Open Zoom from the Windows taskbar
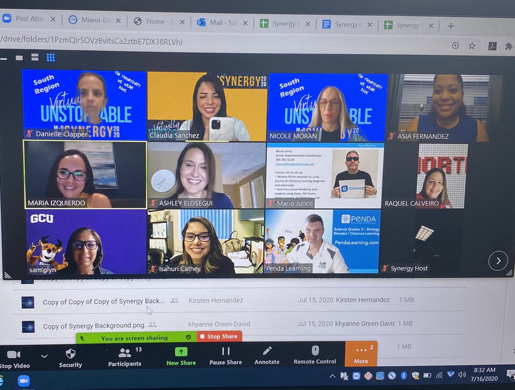This screenshot has width=515, height=390. point(24,381)
